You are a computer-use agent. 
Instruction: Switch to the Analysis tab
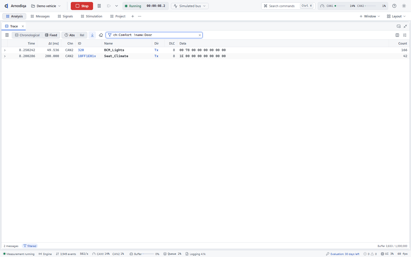point(14,16)
